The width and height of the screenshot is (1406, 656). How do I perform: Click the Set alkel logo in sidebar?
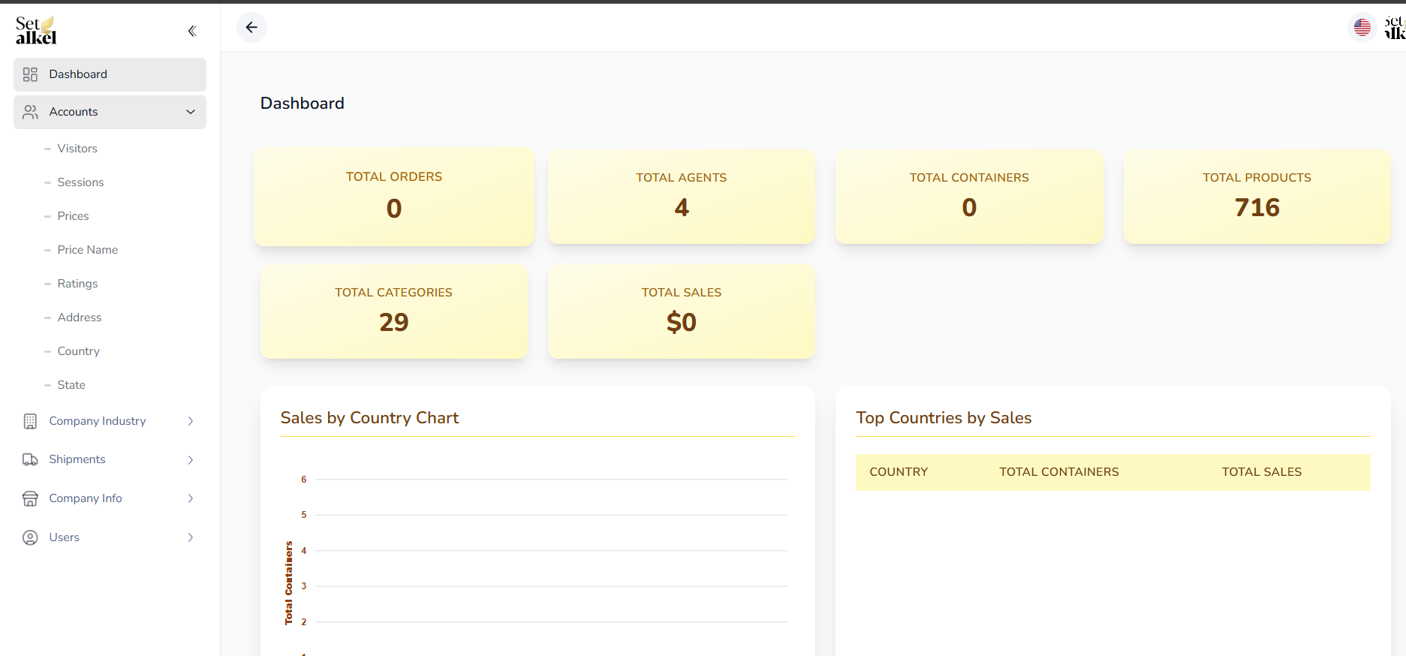click(x=36, y=30)
